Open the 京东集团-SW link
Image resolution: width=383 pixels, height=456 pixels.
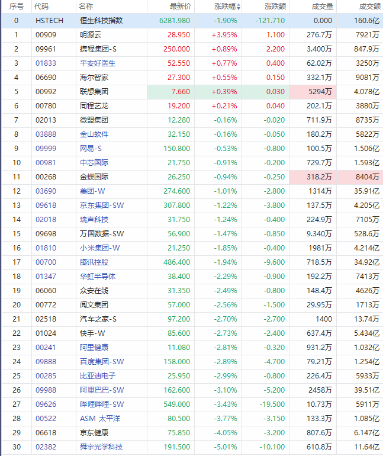click(x=102, y=205)
